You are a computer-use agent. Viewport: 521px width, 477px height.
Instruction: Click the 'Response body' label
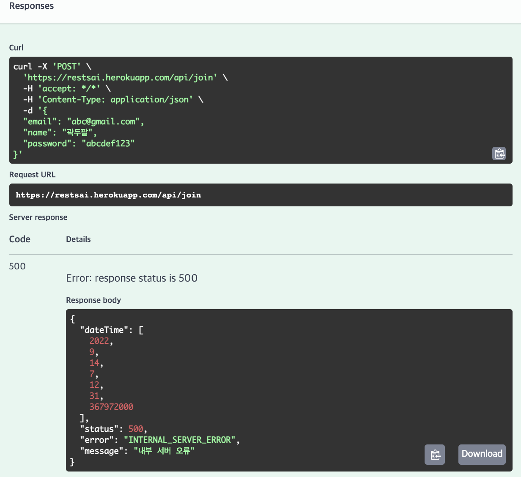click(93, 300)
